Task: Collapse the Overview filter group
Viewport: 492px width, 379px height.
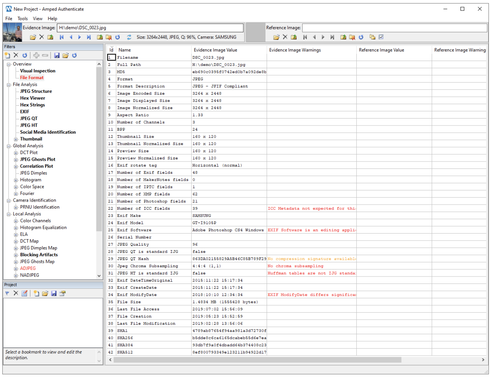Action: click(9, 64)
